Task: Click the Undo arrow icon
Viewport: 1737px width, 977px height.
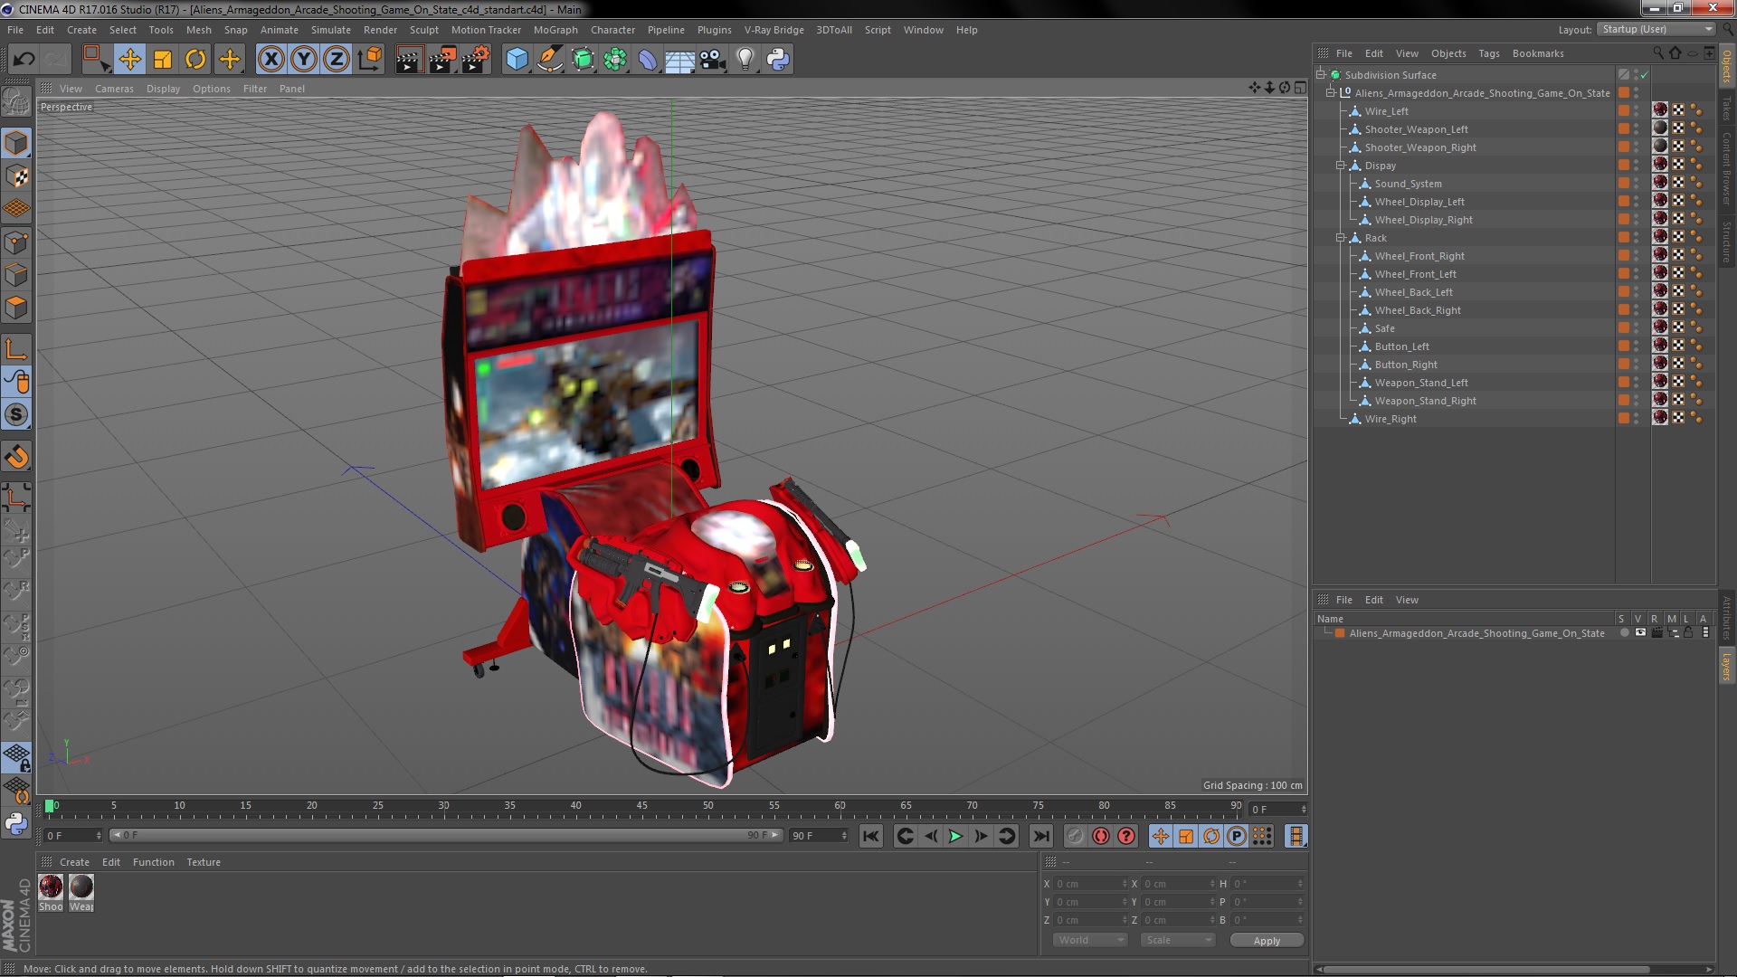Action: (24, 60)
